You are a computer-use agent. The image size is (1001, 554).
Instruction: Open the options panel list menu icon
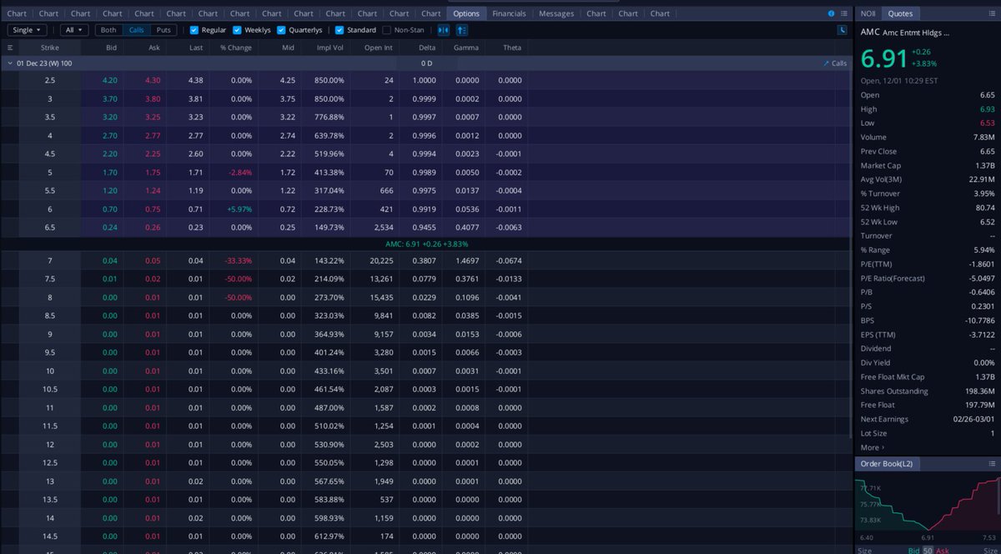pyautogui.click(x=844, y=13)
